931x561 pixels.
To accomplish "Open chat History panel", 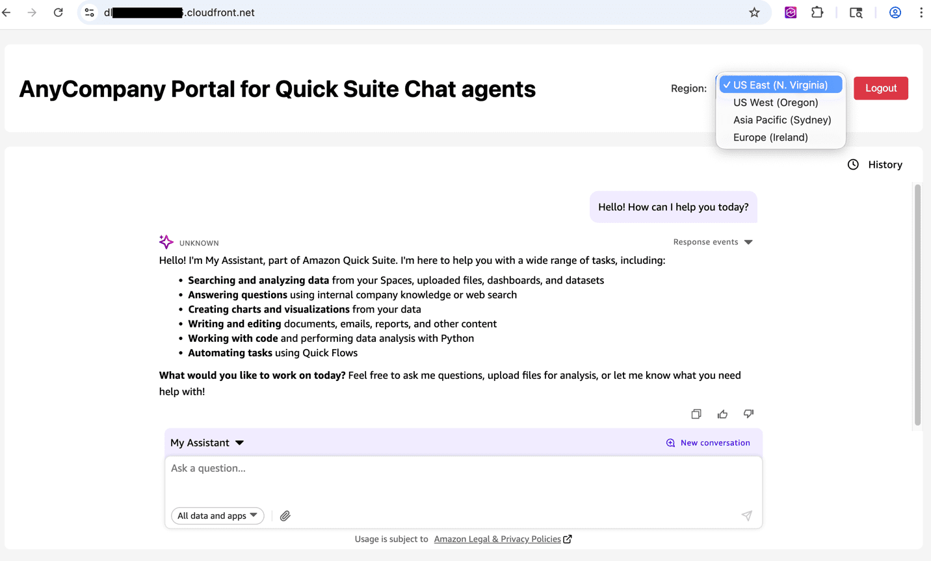I will point(875,164).
